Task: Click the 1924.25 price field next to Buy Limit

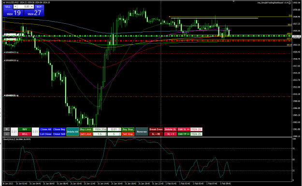Action: 100,129
